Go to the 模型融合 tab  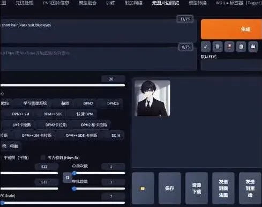(87, 3)
